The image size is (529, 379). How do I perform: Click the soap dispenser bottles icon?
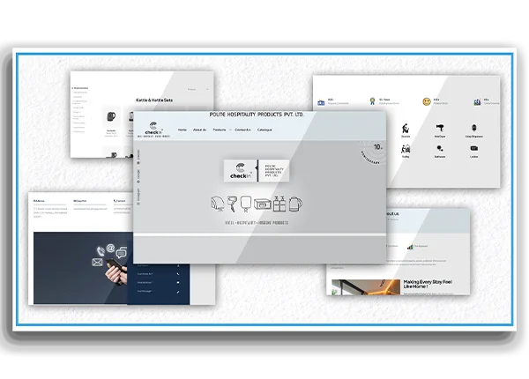pos(281,203)
